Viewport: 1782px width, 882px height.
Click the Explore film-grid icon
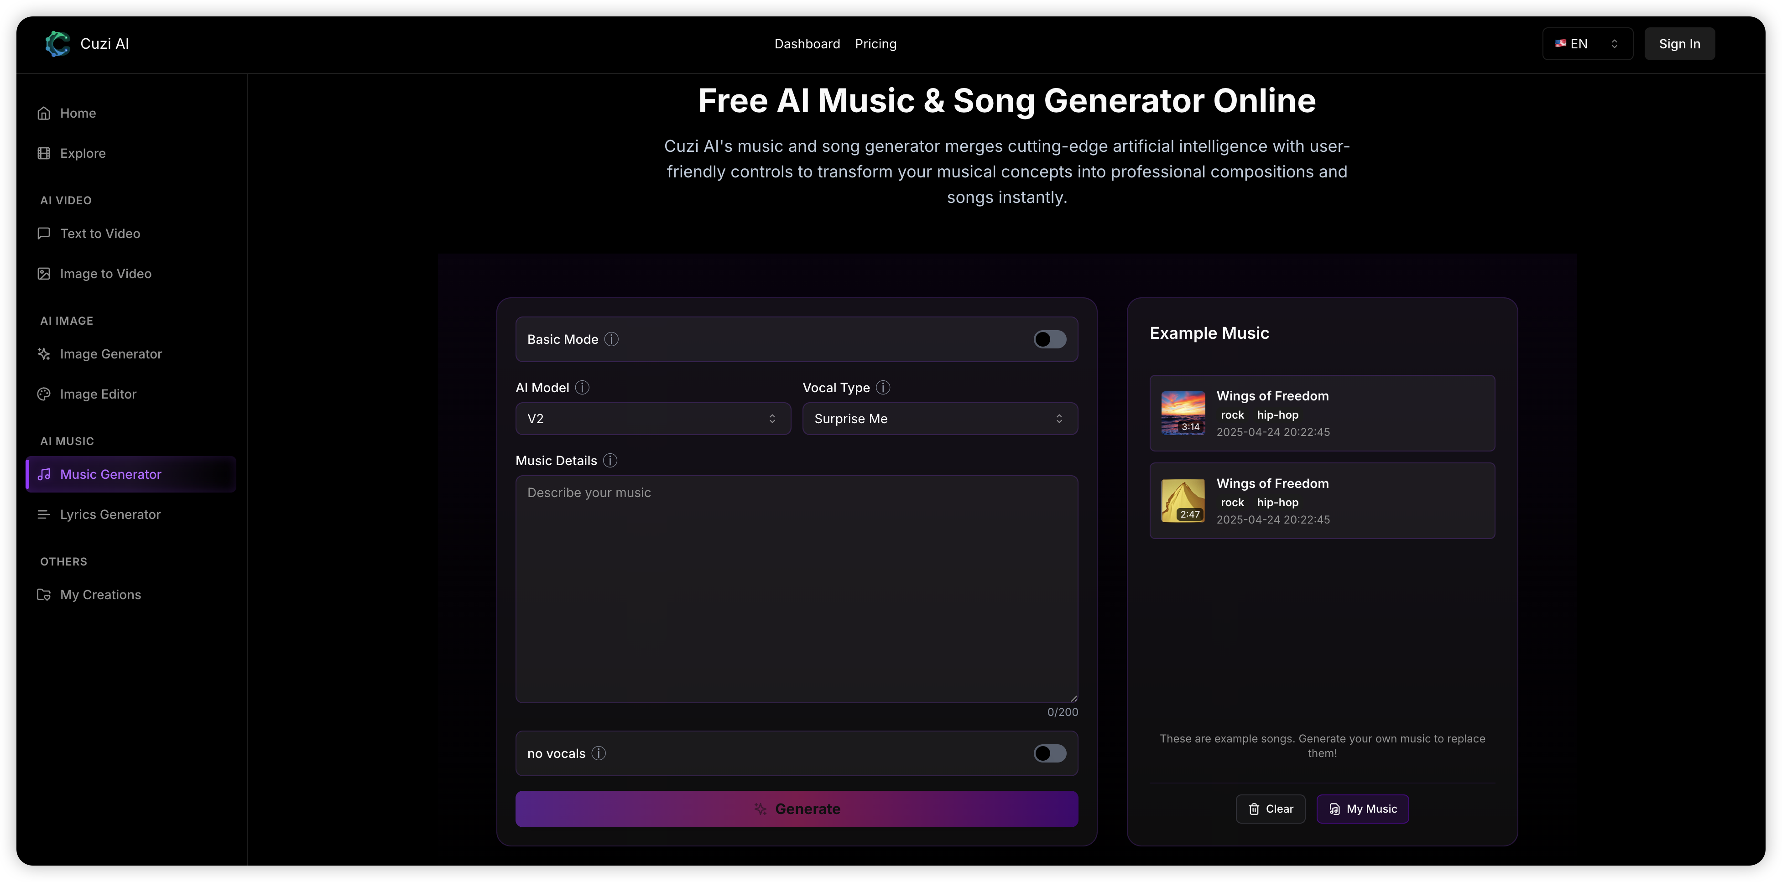[x=44, y=154]
